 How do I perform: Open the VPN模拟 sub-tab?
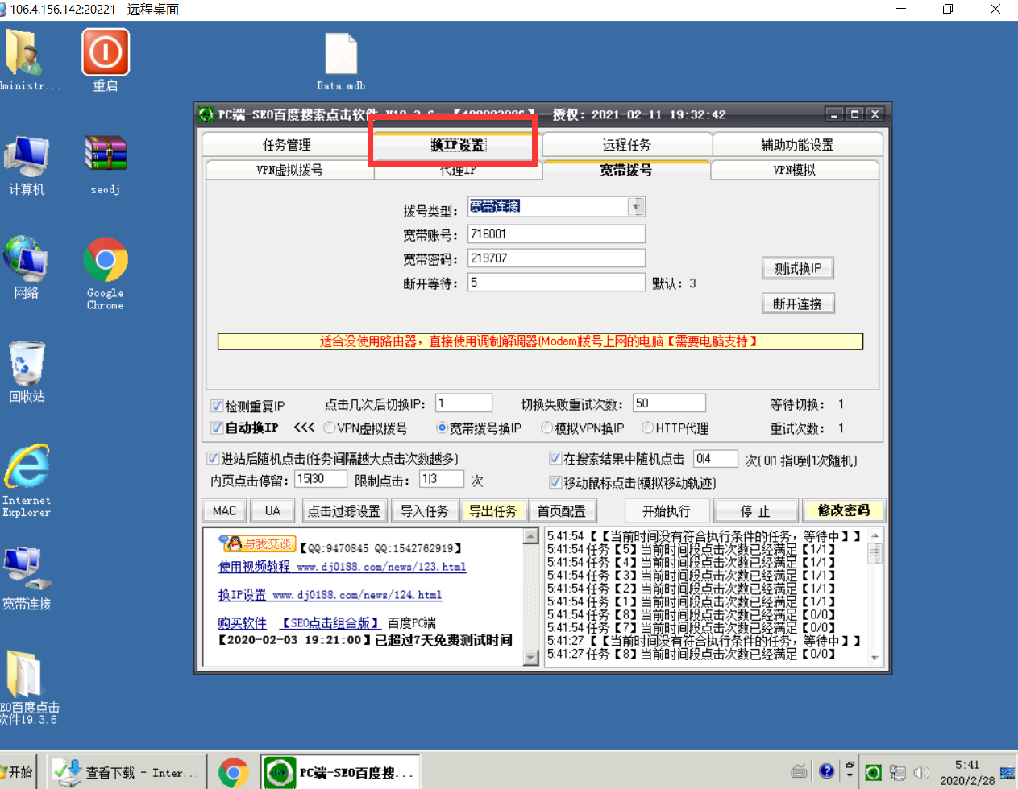coord(794,170)
